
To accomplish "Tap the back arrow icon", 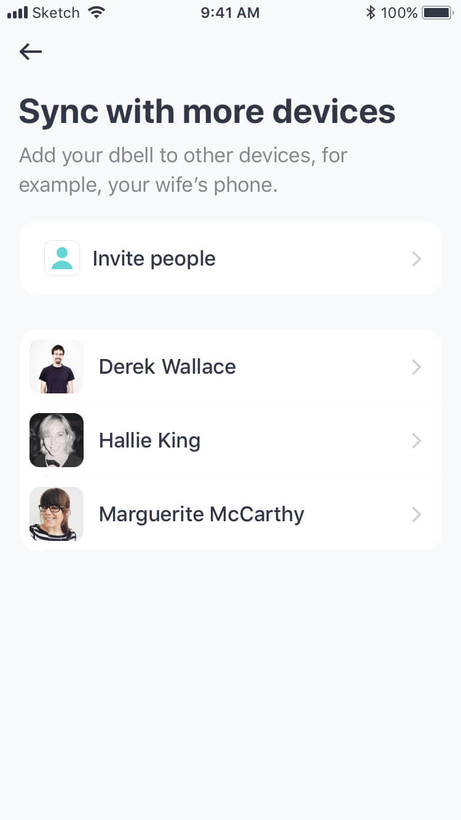I will (x=31, y=52).
